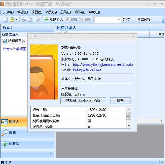Expand the open folder dropdown arrow

17,19
